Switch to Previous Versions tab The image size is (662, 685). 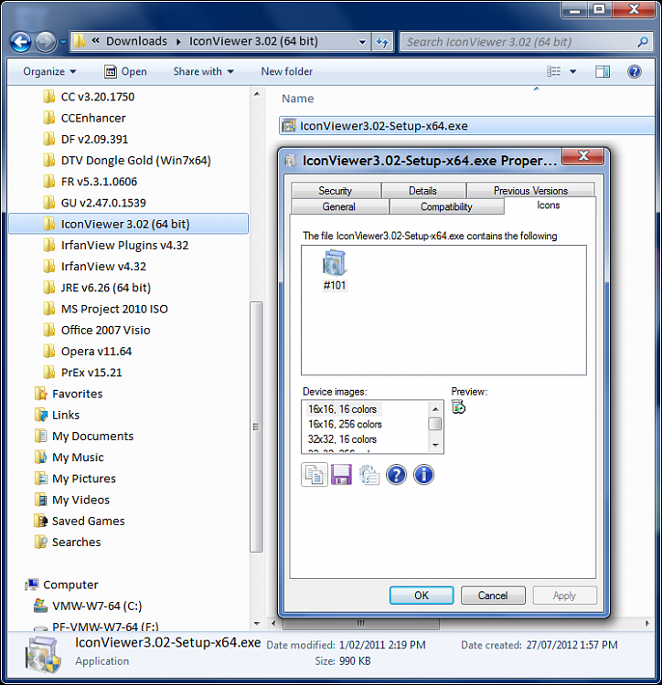[530, 191]
